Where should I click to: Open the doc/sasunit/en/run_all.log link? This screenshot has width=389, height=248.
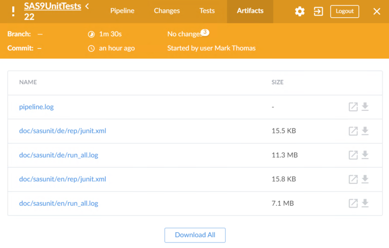(59, 203)
